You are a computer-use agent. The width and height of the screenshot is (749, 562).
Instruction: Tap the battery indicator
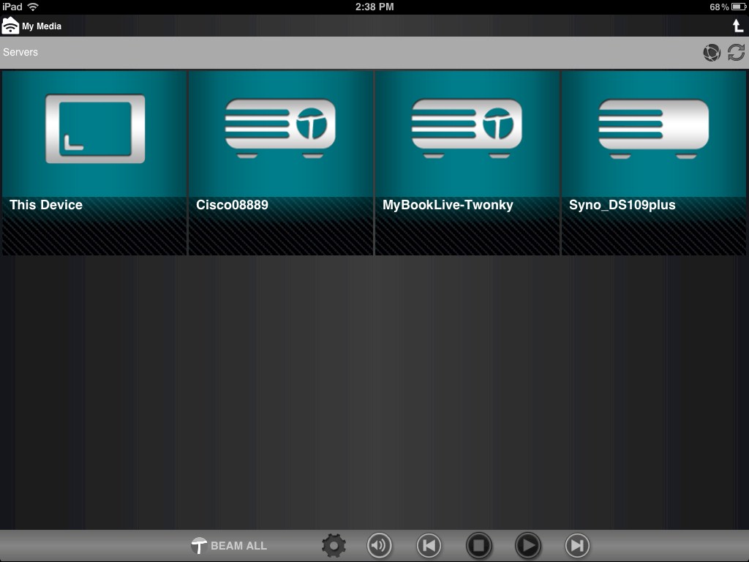coord(739,7)
